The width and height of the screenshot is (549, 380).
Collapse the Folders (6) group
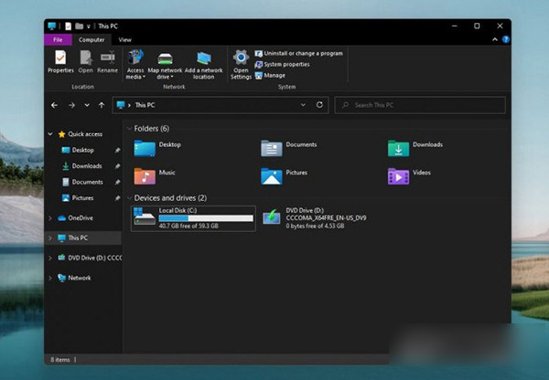click(129, 129)
